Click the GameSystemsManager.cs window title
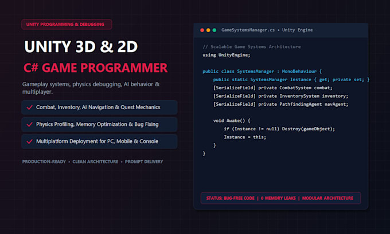The width and height of the screenshot is (390, 234). [267, 30]
